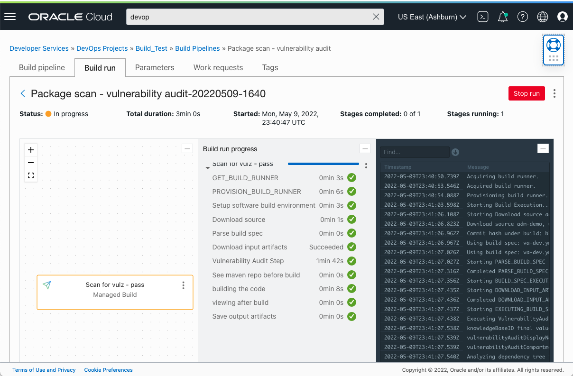Image resolution: width=573 pixels, height=376 pixels.
Task: Collapse the log viewer panel
Action: pyautogui.click(x=543, y=148)
